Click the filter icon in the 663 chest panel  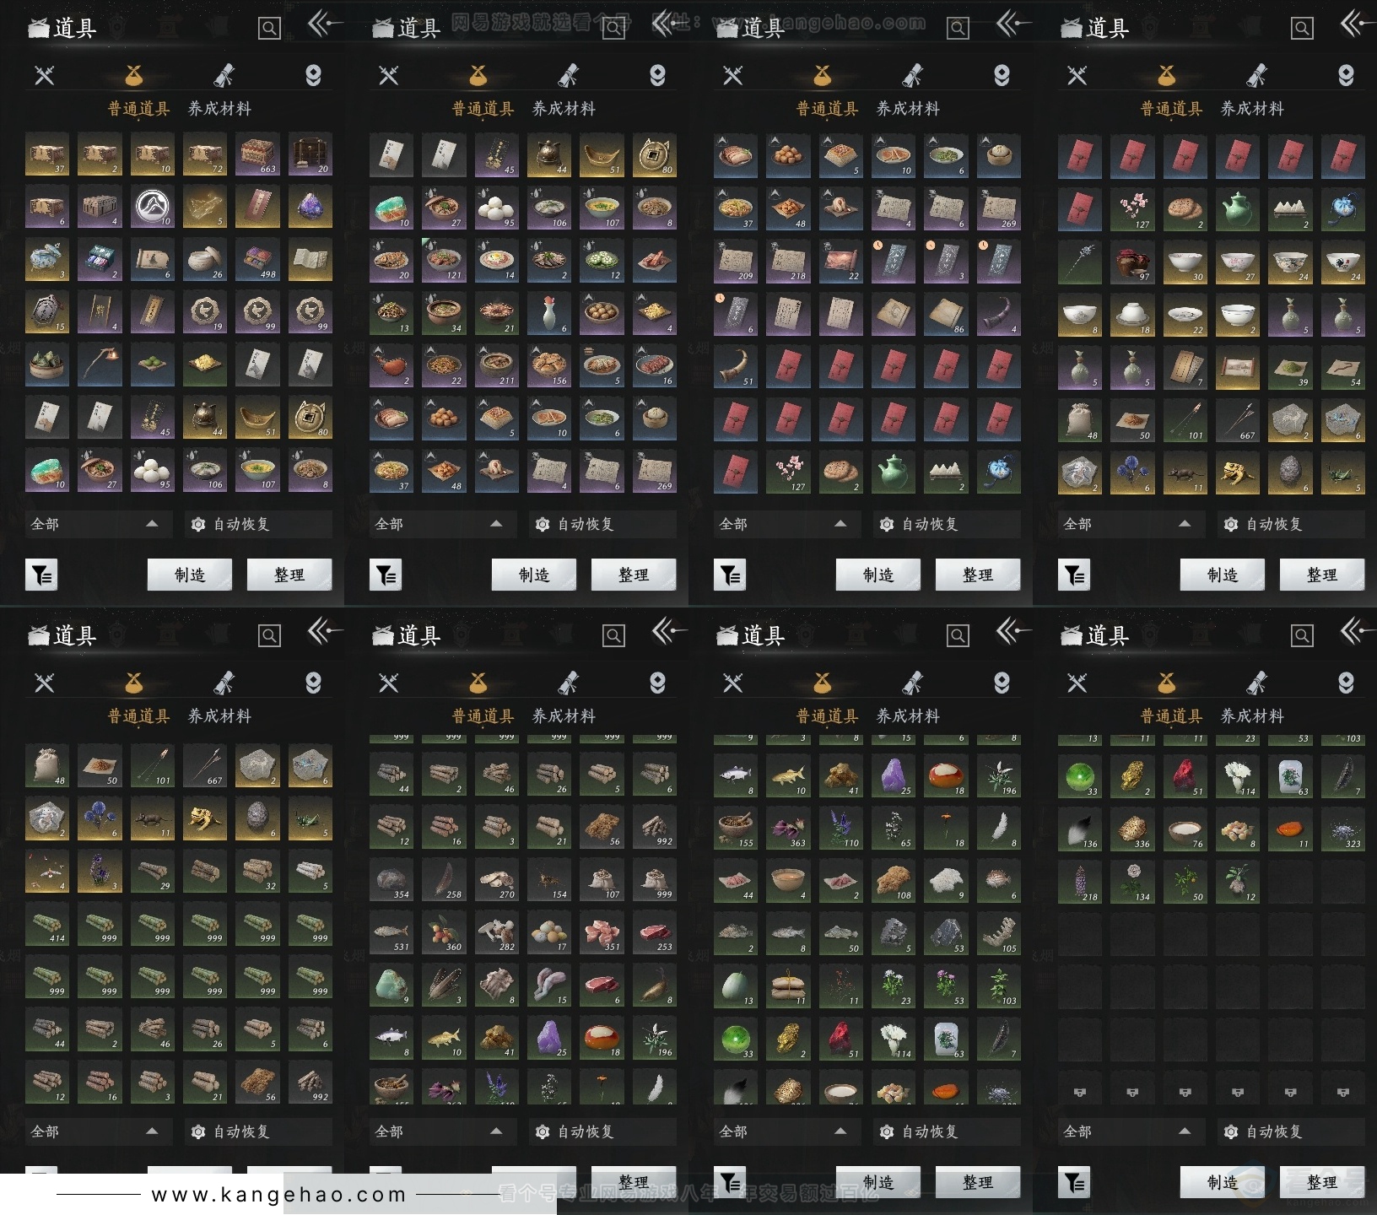pyautogui.click(x=41, y=575)
